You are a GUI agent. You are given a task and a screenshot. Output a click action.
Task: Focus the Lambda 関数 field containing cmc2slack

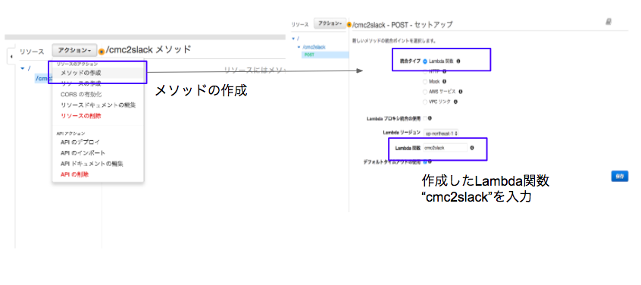[x=445, y=148]
